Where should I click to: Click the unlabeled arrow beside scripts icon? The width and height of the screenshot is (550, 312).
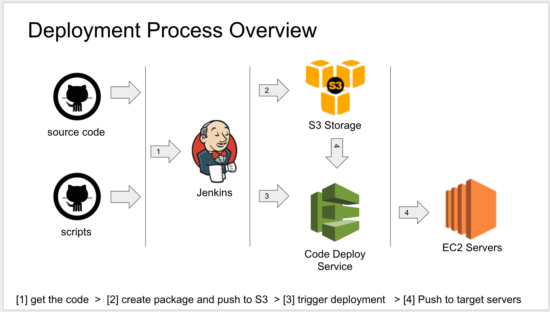126,197
